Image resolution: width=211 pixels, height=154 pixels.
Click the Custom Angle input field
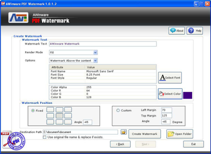click(x=166, y=122)
